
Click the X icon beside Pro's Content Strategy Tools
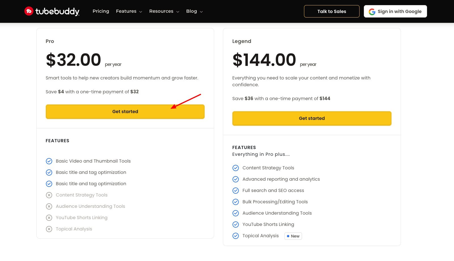49,195
